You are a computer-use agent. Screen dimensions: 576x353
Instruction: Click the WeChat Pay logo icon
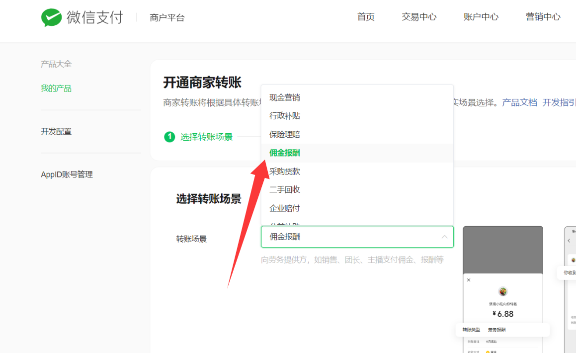(x=51, y=17)
